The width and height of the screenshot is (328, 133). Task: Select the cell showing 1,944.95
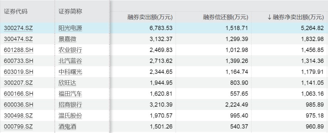point(143,83)
